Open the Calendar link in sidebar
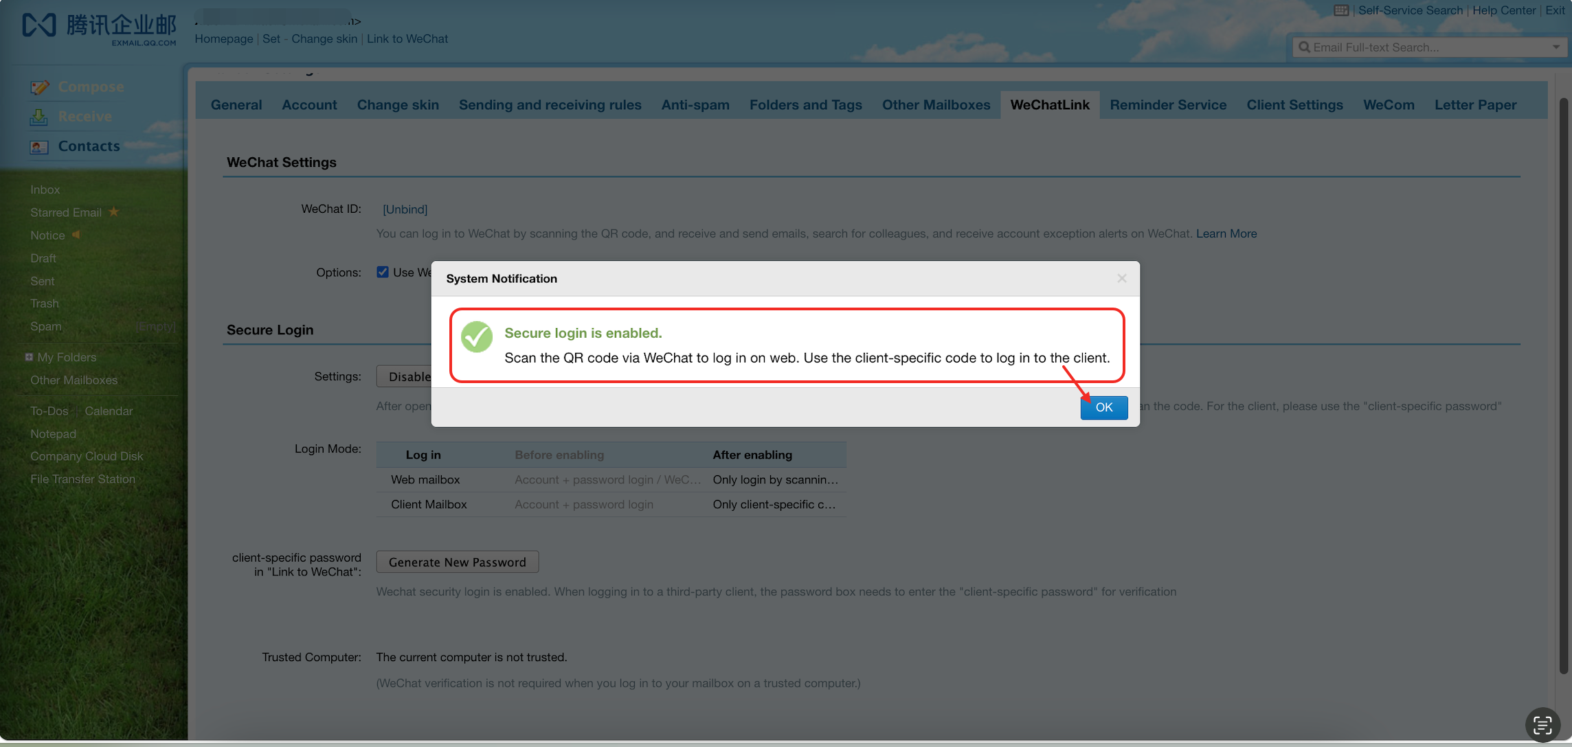The width and height of the screenshot is (1572, 747). (x=109, y=411)
